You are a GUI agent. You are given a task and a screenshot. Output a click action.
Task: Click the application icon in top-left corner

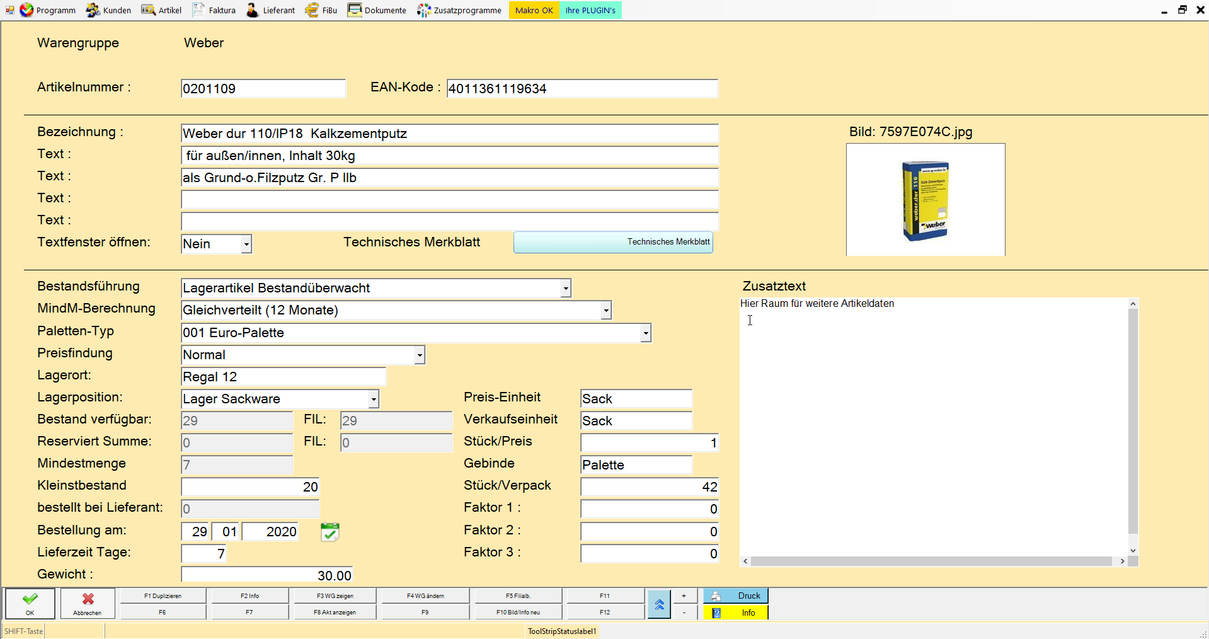click(x=9, y=10)
